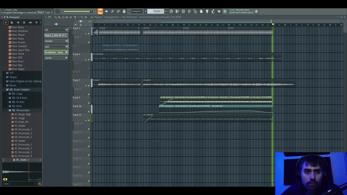
Task: Open the plugins tab in the browser
Action: tap(18, 22)
